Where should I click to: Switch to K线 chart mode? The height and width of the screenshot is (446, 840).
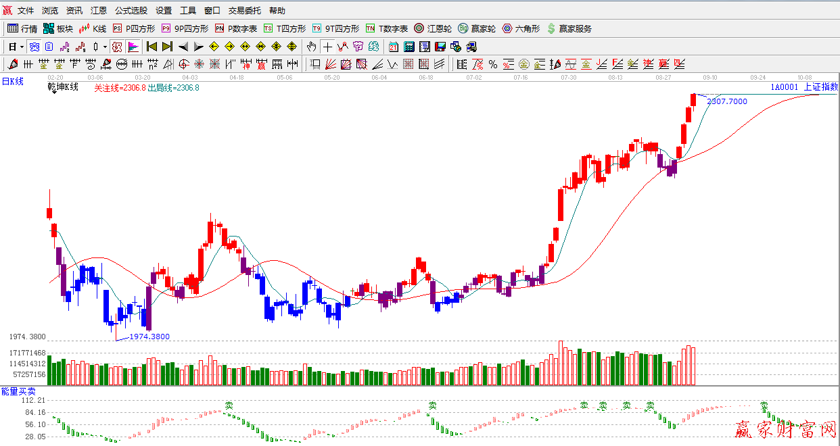pos(93,28)
